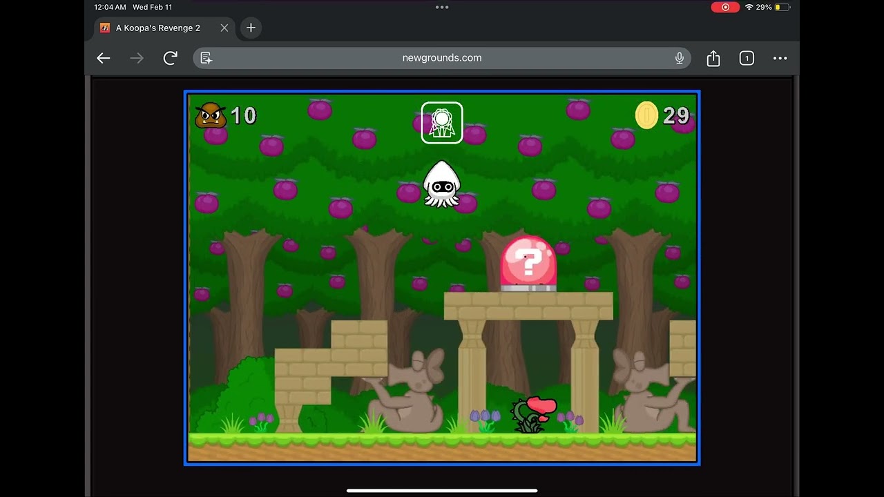Image resolution: width=884 pixels, height=497 pixels.
Task: Click the pink question mark block
Action: click(x=528, y=264)
